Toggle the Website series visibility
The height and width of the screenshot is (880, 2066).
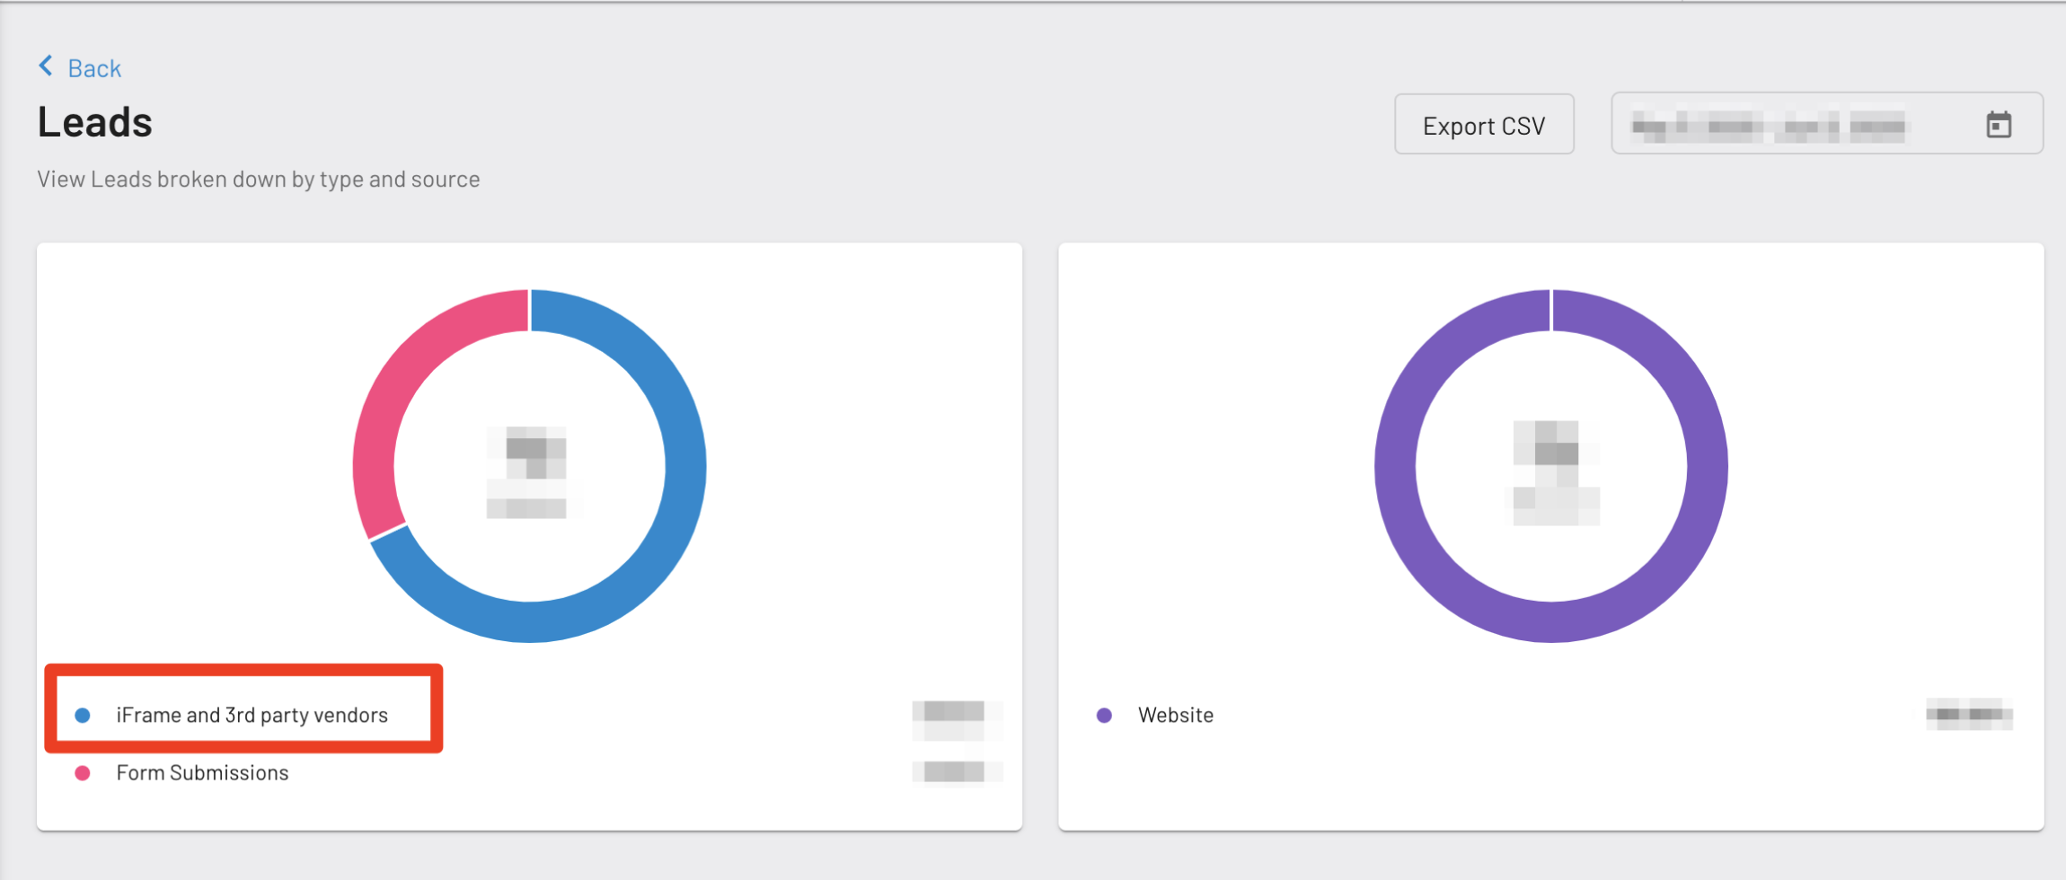coord(1176,715)
